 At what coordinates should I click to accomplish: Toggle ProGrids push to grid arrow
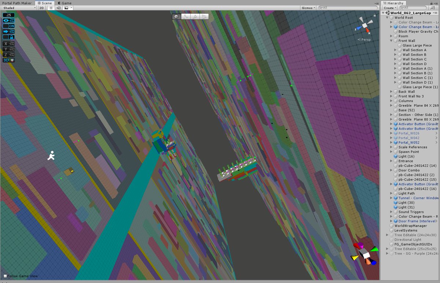pos(9,31)
